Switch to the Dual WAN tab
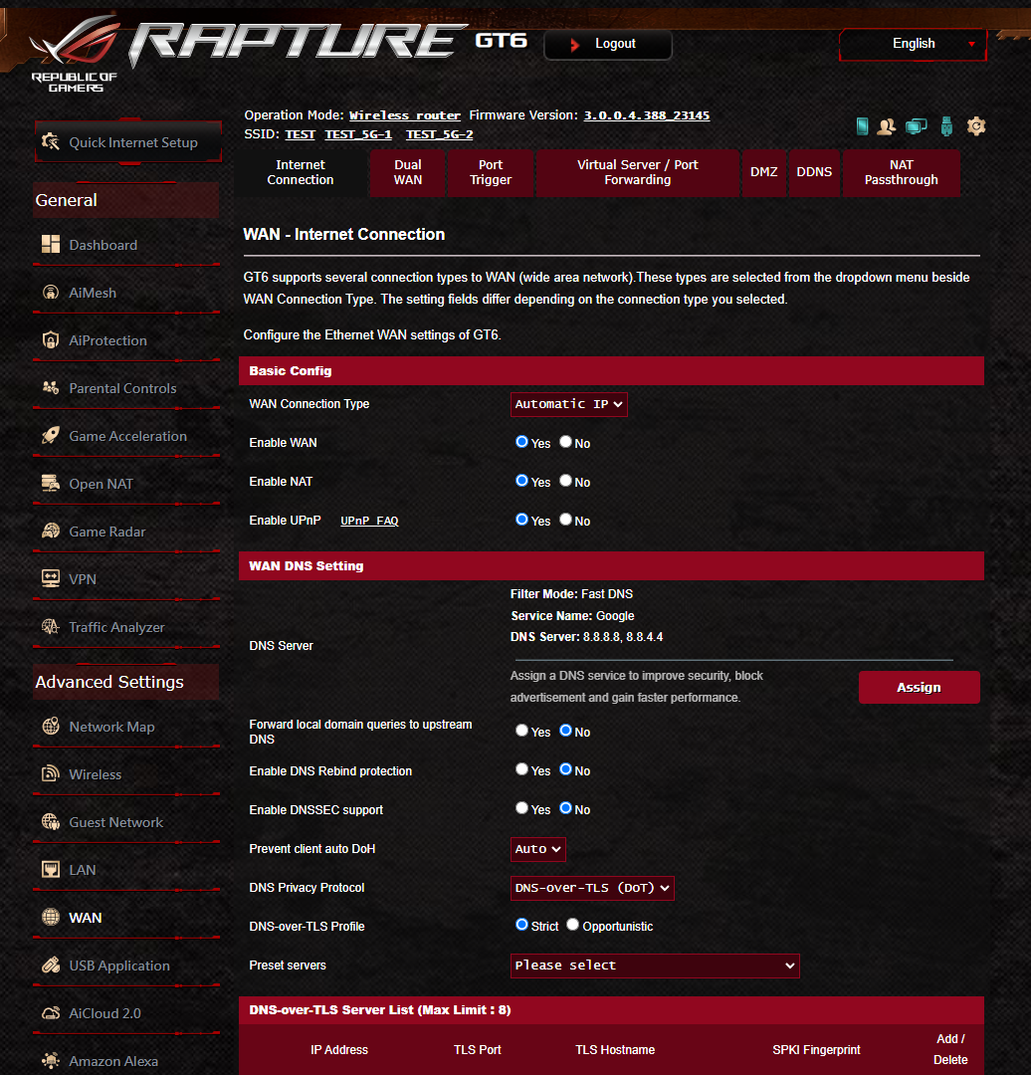 [408, 172]
